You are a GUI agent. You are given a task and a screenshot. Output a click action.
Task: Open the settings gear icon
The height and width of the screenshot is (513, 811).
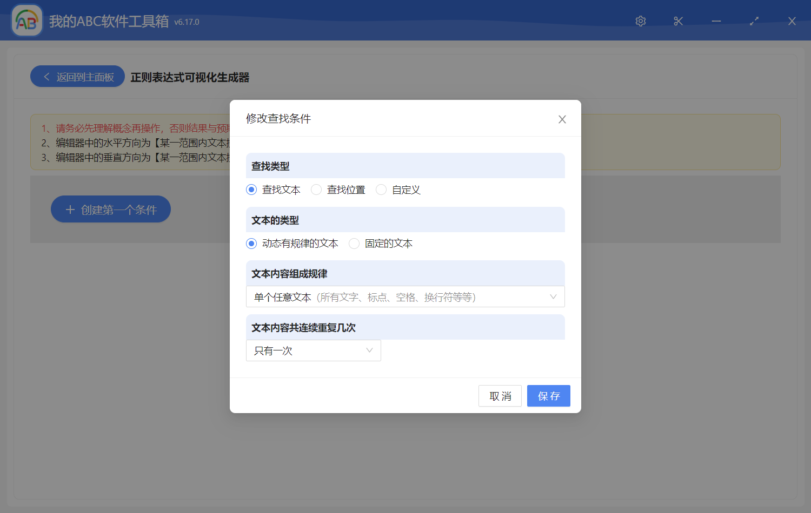coord(641,21)
